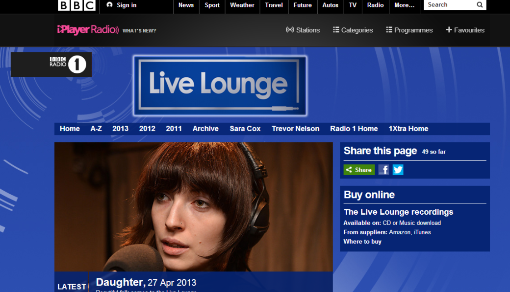Share the page on Twitter
Screen dimensions: 510x292
398,170
